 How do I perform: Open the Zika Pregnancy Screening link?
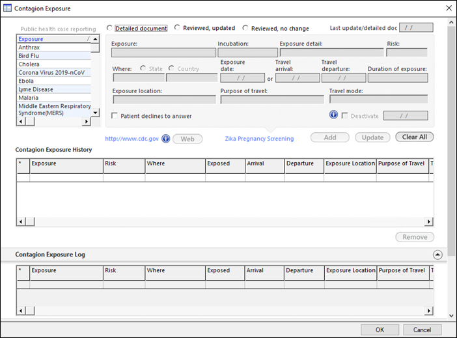pos(259,139)
